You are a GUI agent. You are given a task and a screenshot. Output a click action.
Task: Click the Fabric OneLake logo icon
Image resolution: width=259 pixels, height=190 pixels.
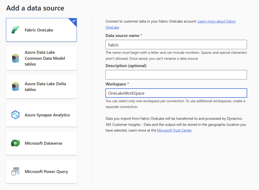tap(16, 30)
